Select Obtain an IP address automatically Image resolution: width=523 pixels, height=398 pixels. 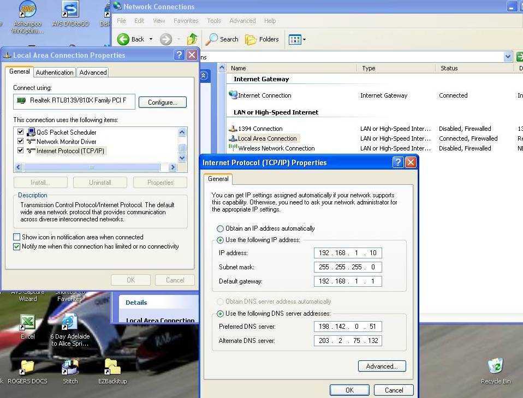[221, 228]
